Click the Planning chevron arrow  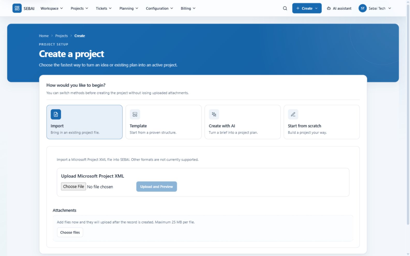pyautogui.click(x=137, y=8)
